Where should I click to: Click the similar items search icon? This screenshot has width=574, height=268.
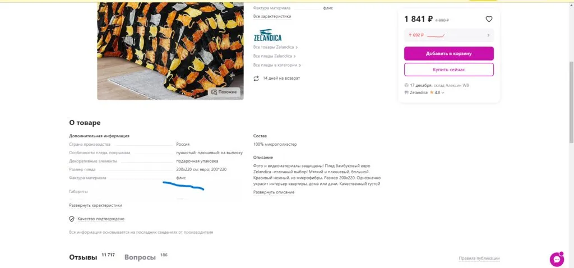pos(214,92)
